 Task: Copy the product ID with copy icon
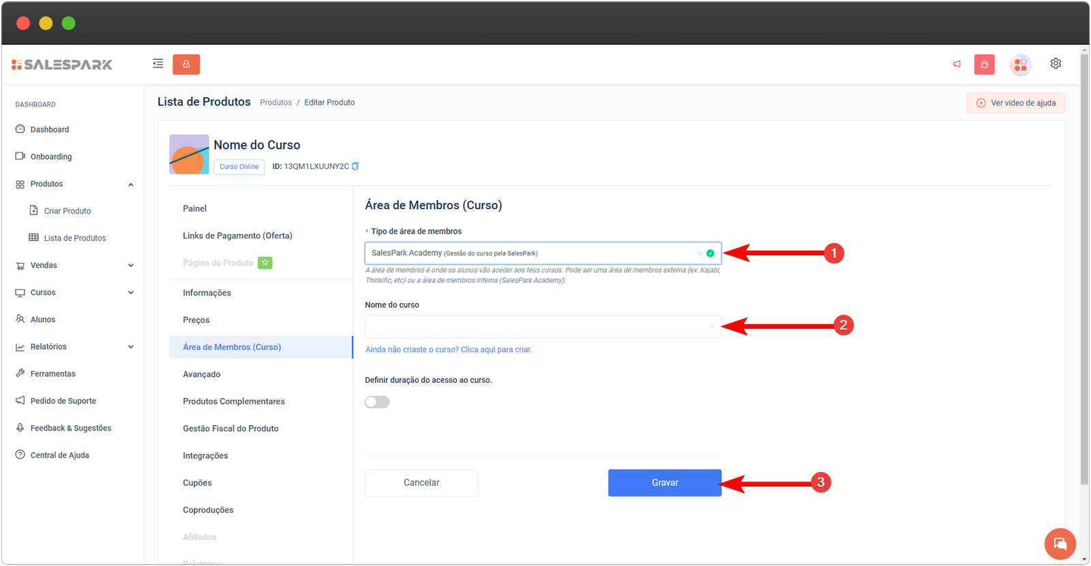pos(355,166)
